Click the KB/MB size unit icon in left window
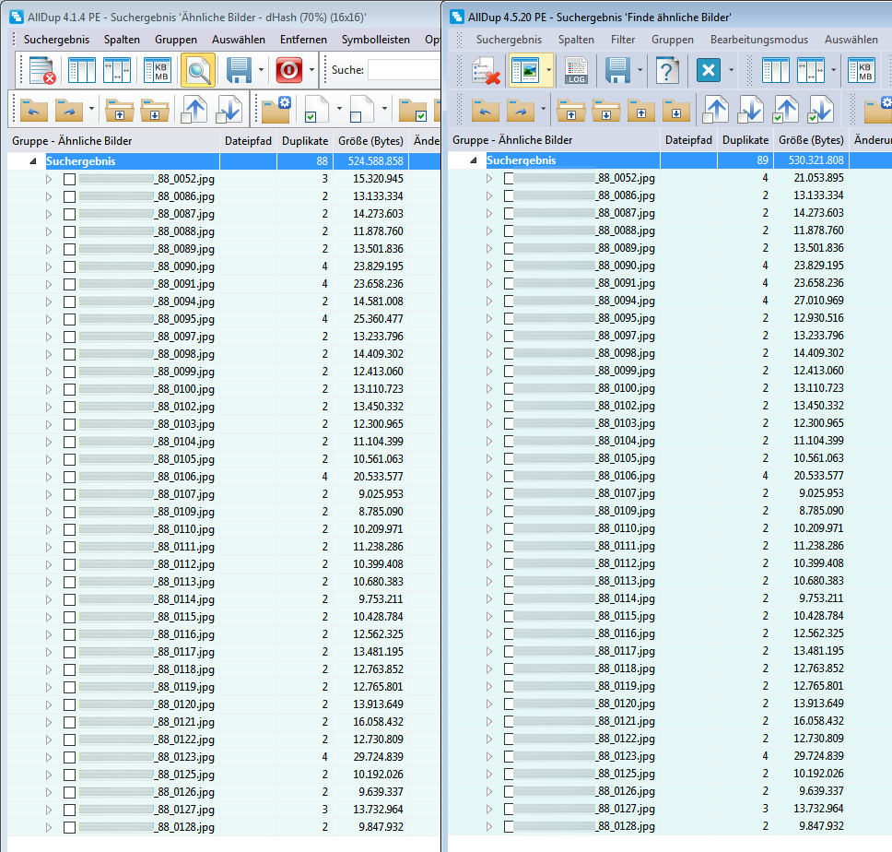Image resolution: width=892 pixels, height=852 pixels. tap(157, 70)
